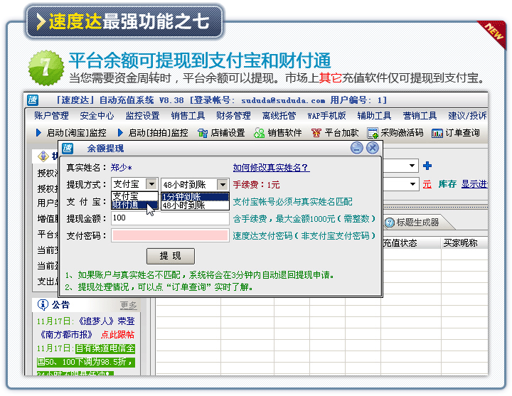Screen dimensions: 512x396
Task: Select 支付宝 in the open dropdown list
Action: point(134,196)
